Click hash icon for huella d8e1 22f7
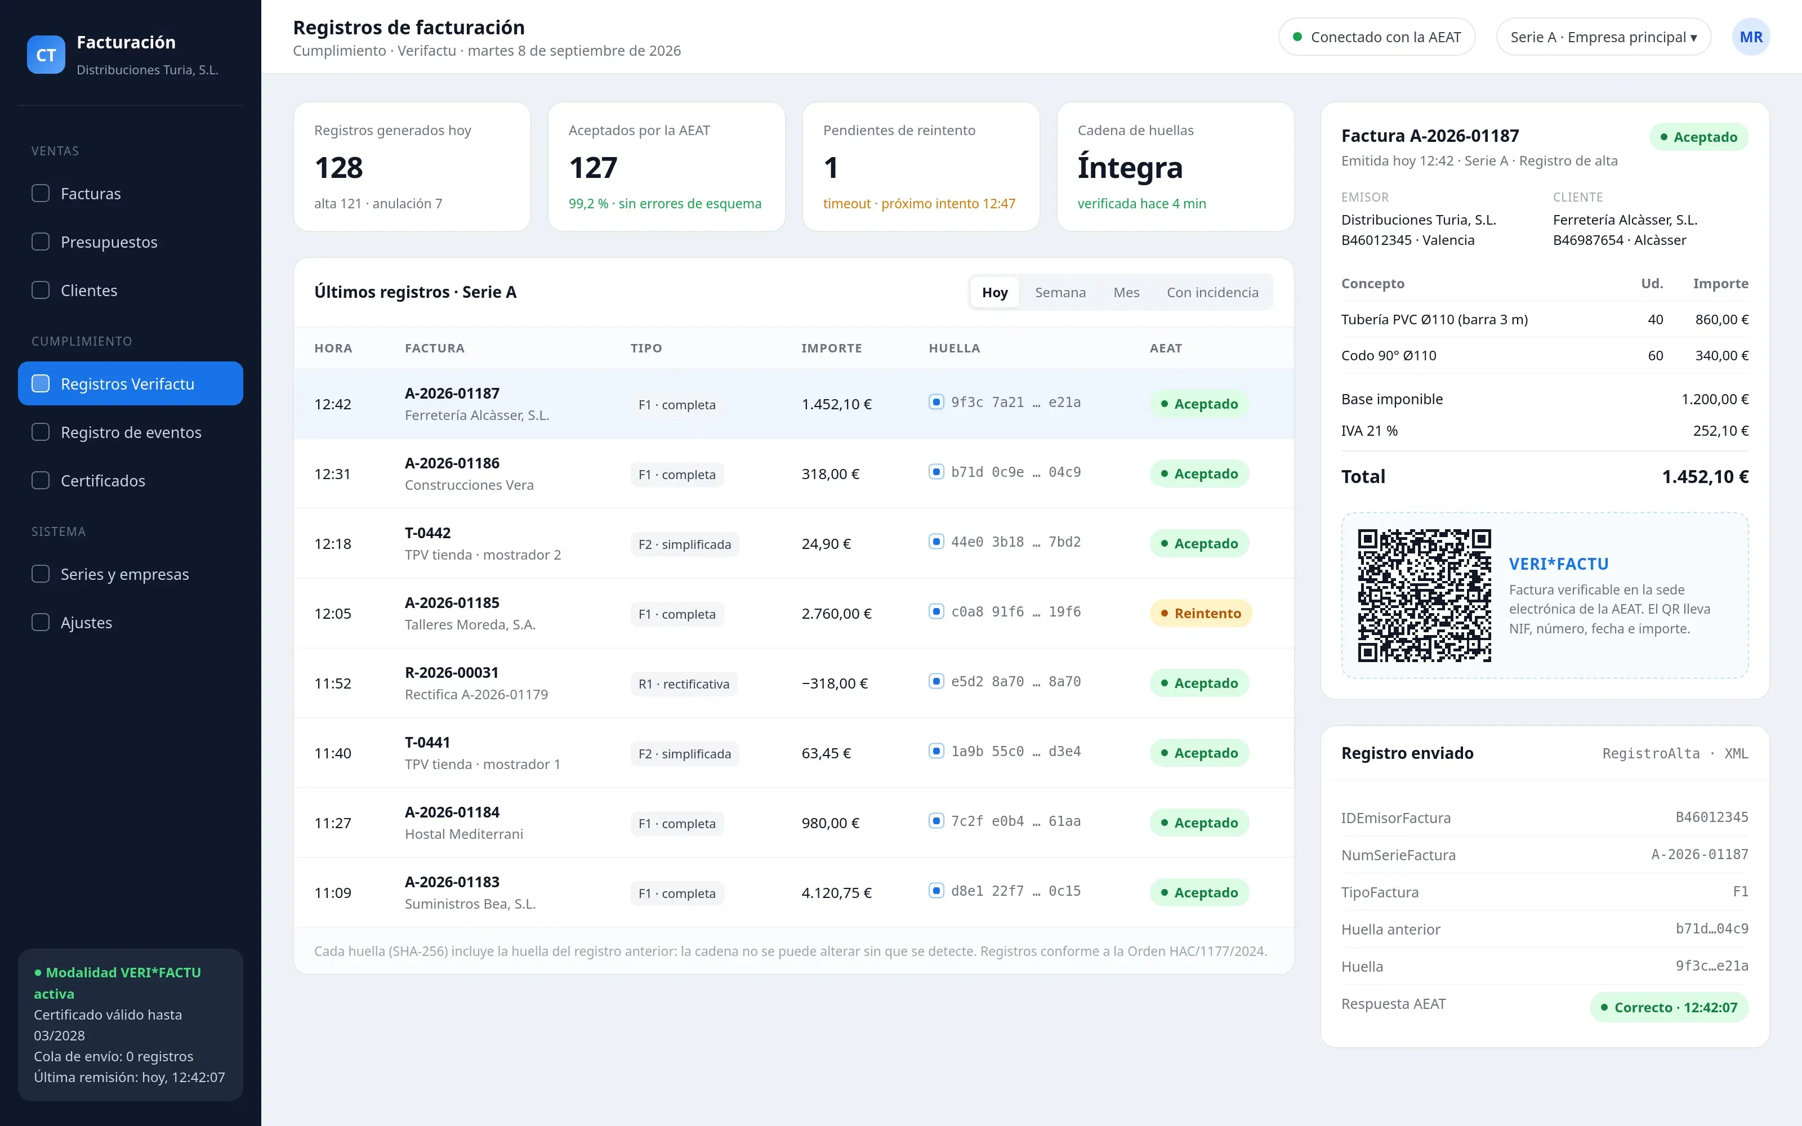The image size is (1802, 1126). pos(936,891)
